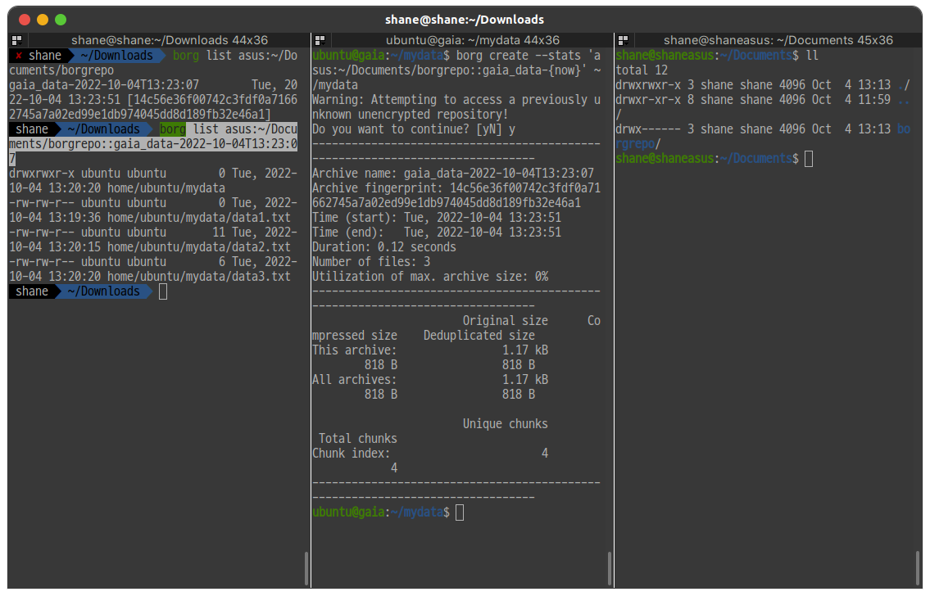Open the middle pane's terminal grid menu icon

click(320, 40)
